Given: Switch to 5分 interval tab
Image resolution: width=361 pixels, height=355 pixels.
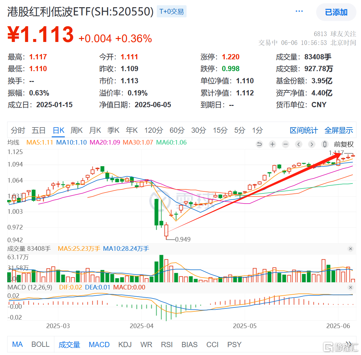Looking at the screenshot, I should (240, 130).
